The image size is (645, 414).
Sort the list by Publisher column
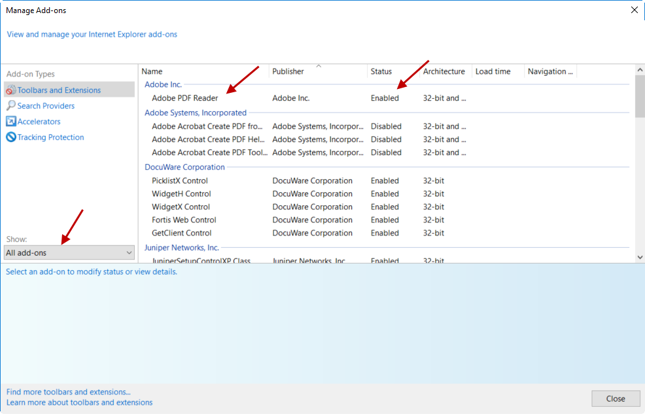318,71
